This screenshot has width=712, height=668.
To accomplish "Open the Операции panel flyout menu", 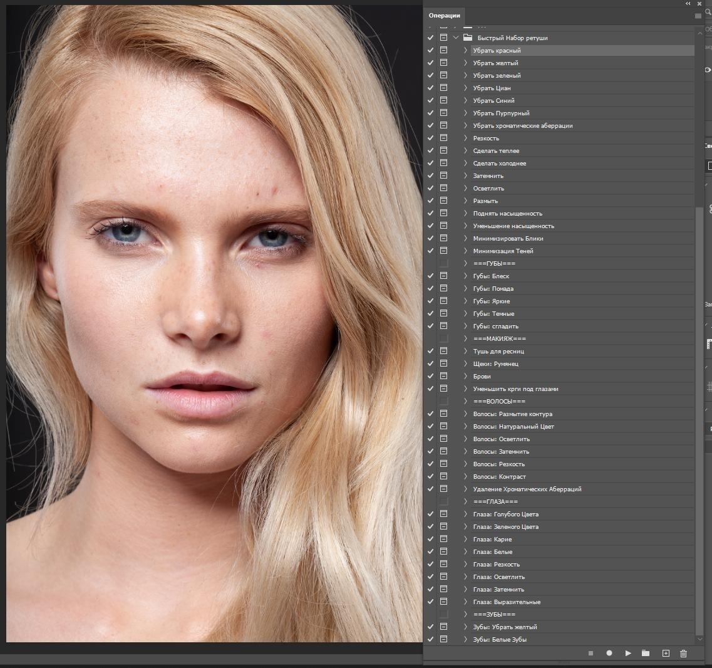I will click(698, 16).
